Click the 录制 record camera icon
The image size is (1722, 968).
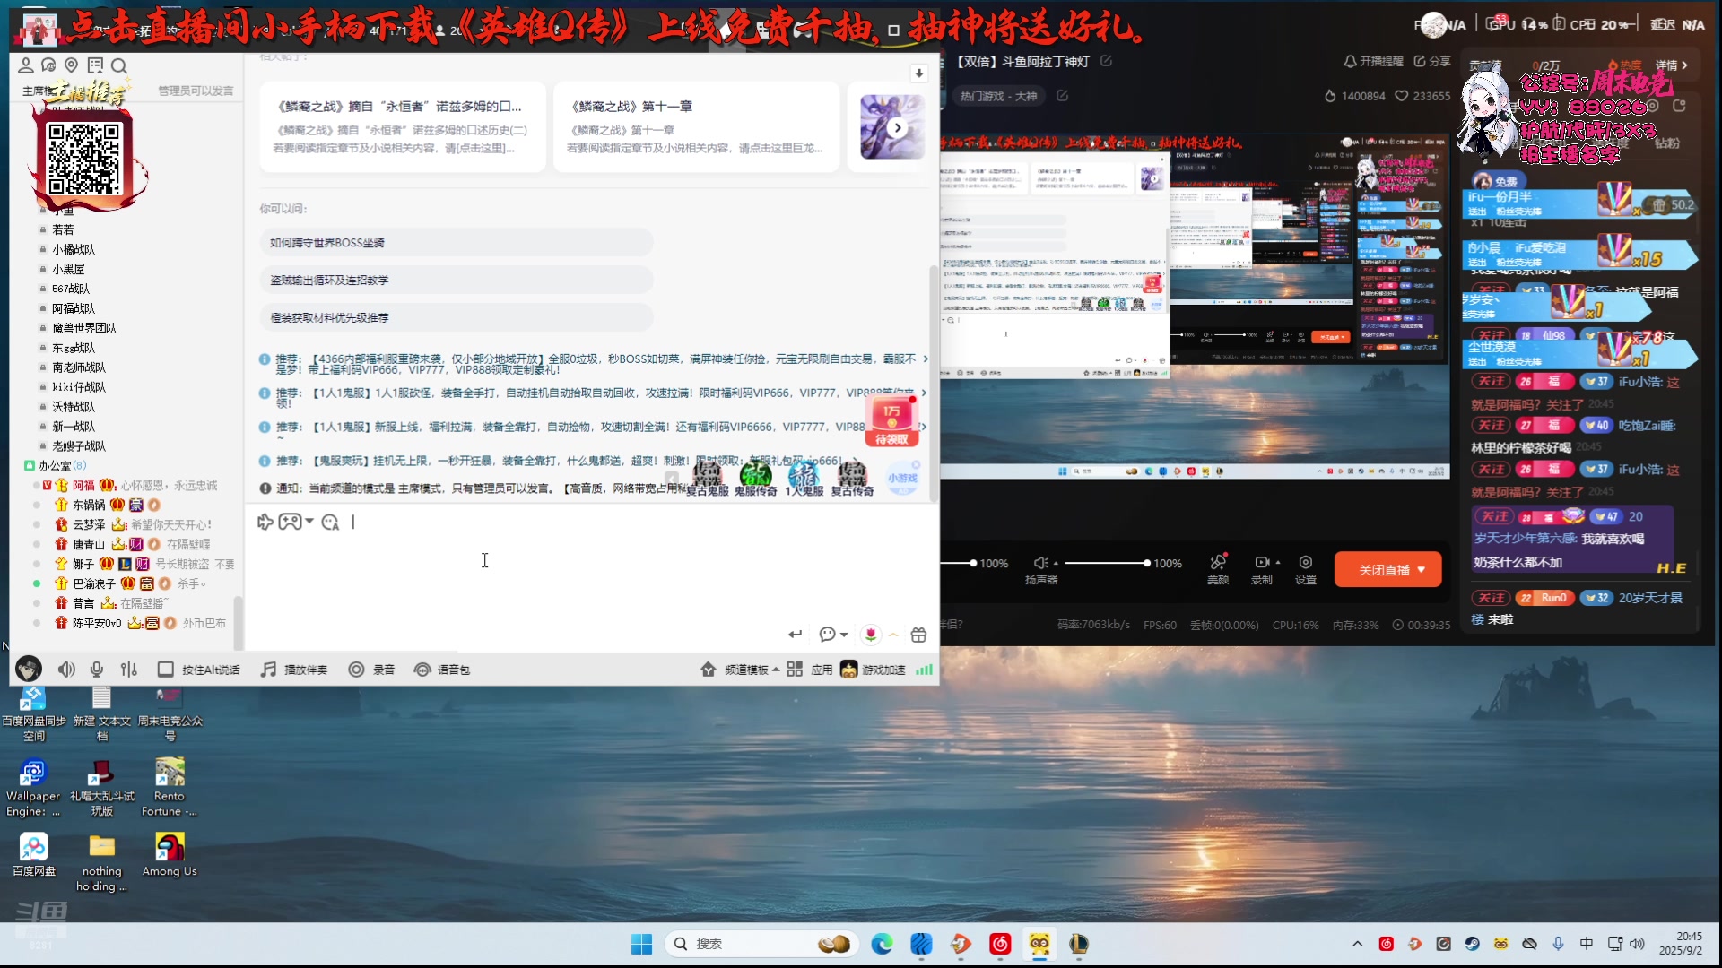[1261, 562]
